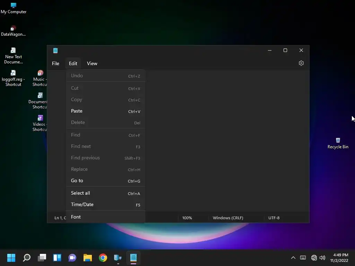Click Windows (CRLF) in status bar

click(x=228, y=218)
